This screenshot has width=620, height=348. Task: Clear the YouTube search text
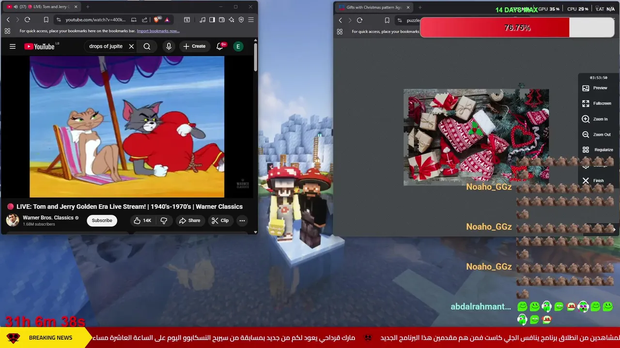131,46
